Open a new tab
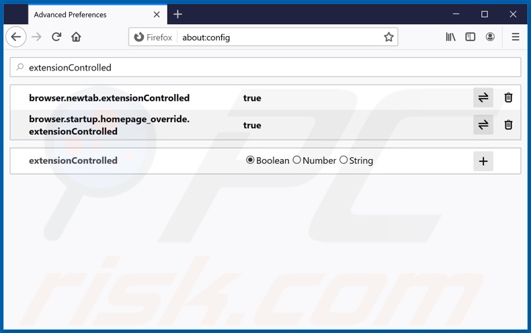 [x=178, y=14]
